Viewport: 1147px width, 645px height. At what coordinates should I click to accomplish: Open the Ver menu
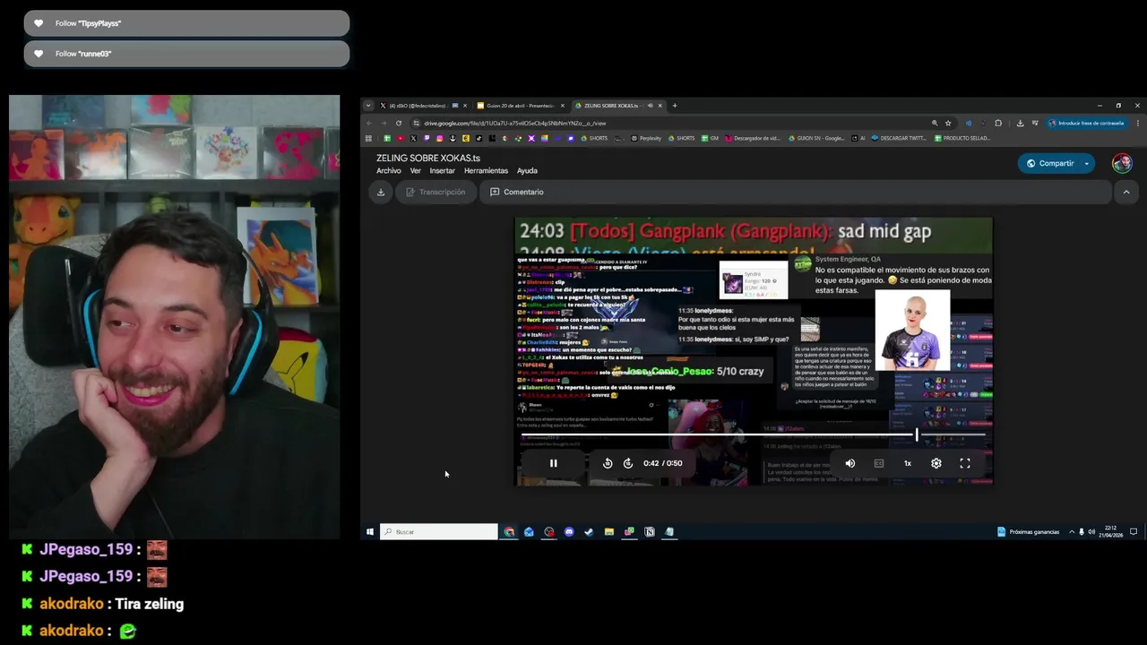416,171
